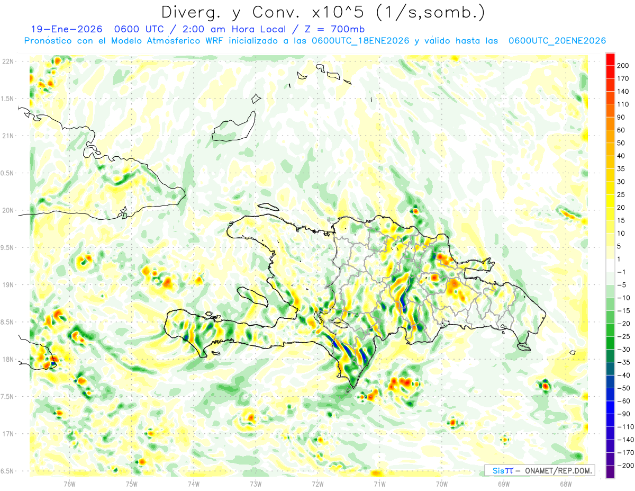The height and width of the screenshot is (491, 635).
Task: Click the color bar value "-40"
Action: click(x=623, y=375)
